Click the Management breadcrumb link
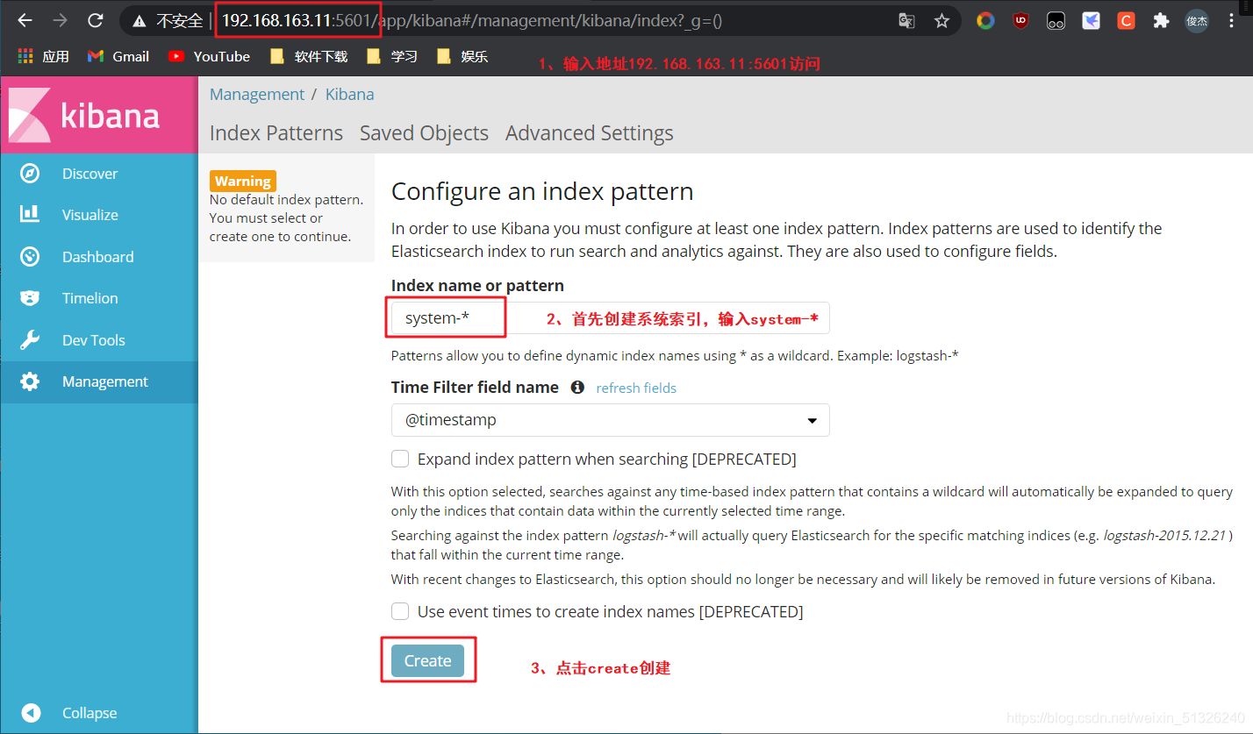1253x734 pixels. (257, 94)
